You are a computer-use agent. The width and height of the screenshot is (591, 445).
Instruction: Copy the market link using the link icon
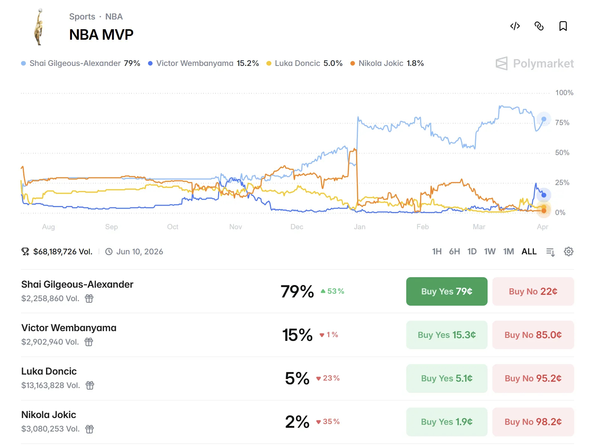[x=539, y=26]
